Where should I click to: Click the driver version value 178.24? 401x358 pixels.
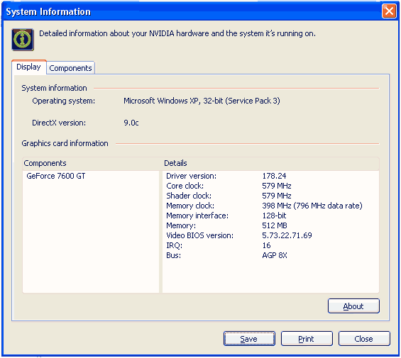274,176
